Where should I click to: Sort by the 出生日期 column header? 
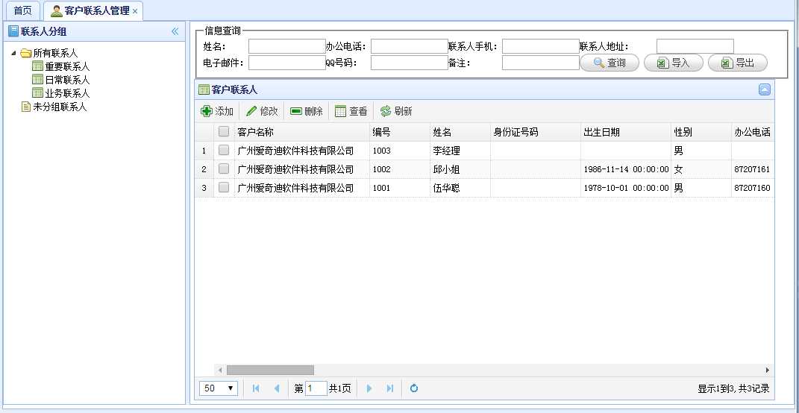point(626,132)
